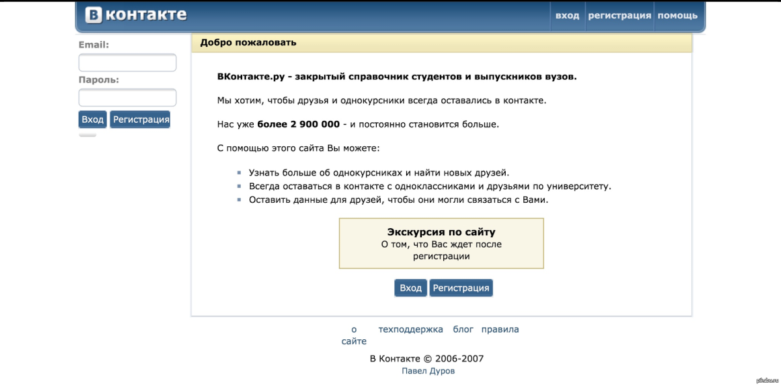Open "помощь" in the top navigation bar
Viewport: 781px width, 386px height.
678,15
